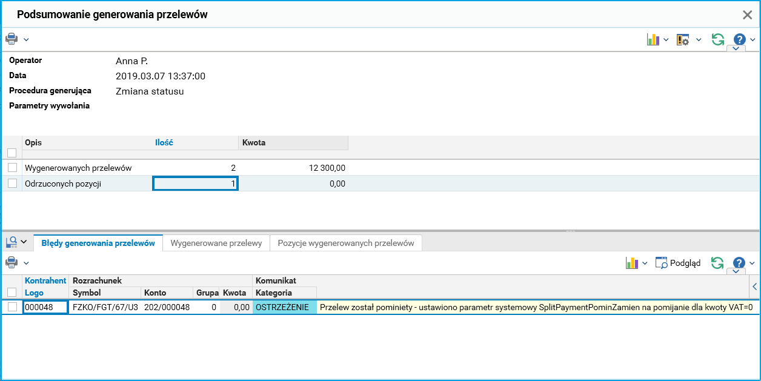Screen dimensions: 761x381
Task: Click the lower panel green refresh icon
Action: tap(718, 263)
